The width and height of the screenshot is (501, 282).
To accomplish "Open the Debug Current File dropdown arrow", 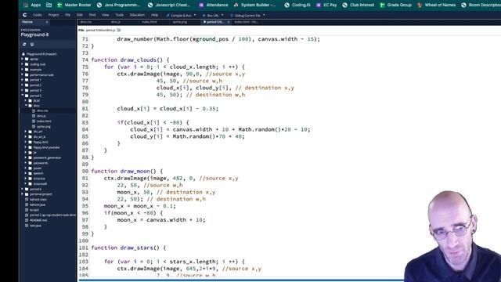I will tap(264, 16).
